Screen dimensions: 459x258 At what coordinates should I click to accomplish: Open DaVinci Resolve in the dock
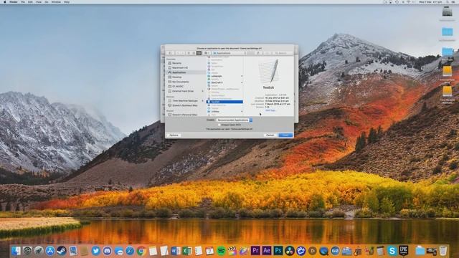290,251
